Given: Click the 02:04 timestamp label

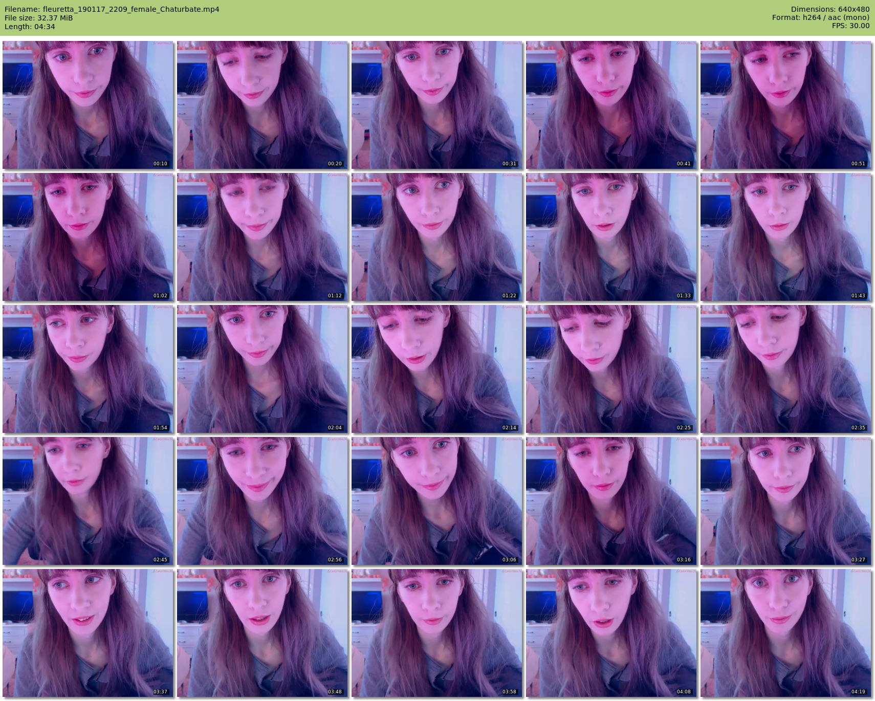Looking at the screenshot, I should [x=335, y=428].
